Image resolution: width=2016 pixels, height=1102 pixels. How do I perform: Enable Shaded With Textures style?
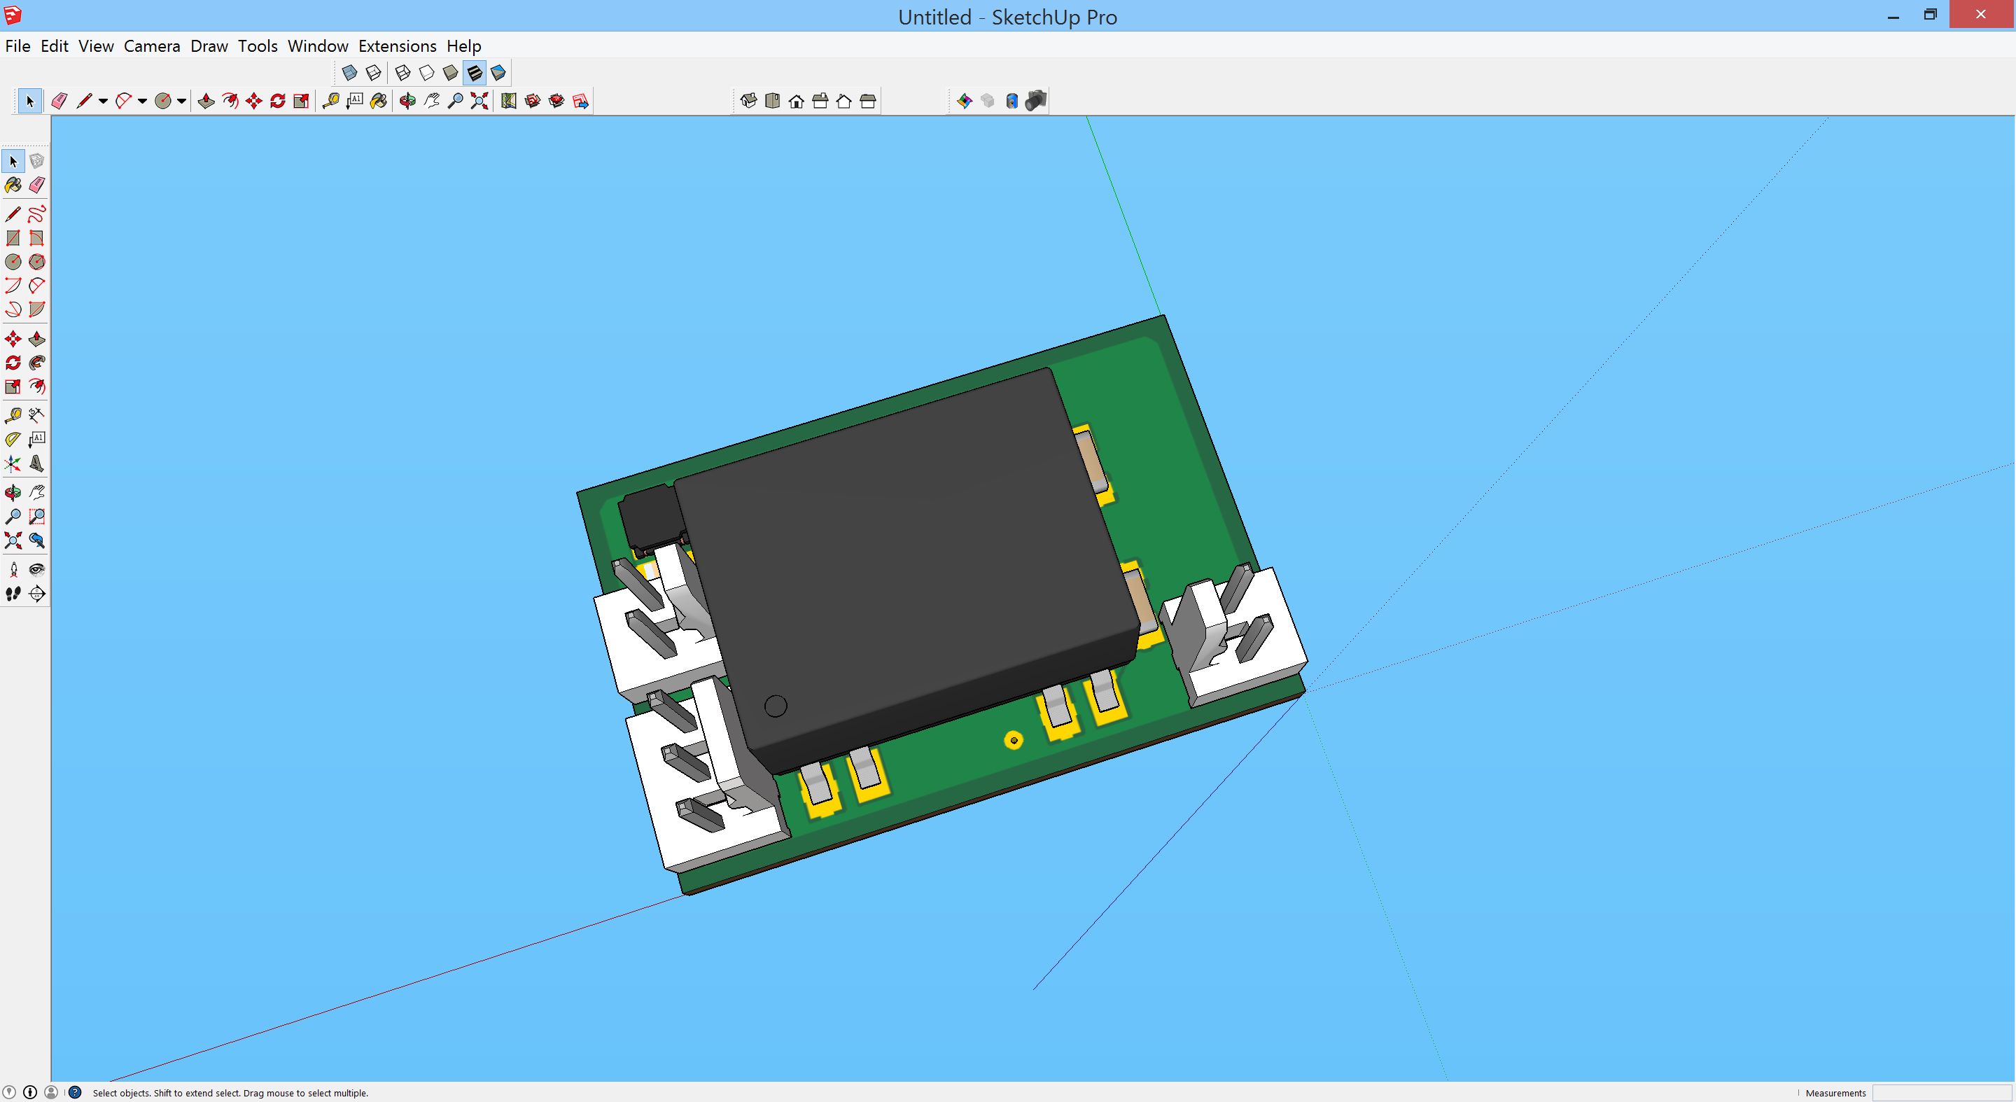[475, 73]
